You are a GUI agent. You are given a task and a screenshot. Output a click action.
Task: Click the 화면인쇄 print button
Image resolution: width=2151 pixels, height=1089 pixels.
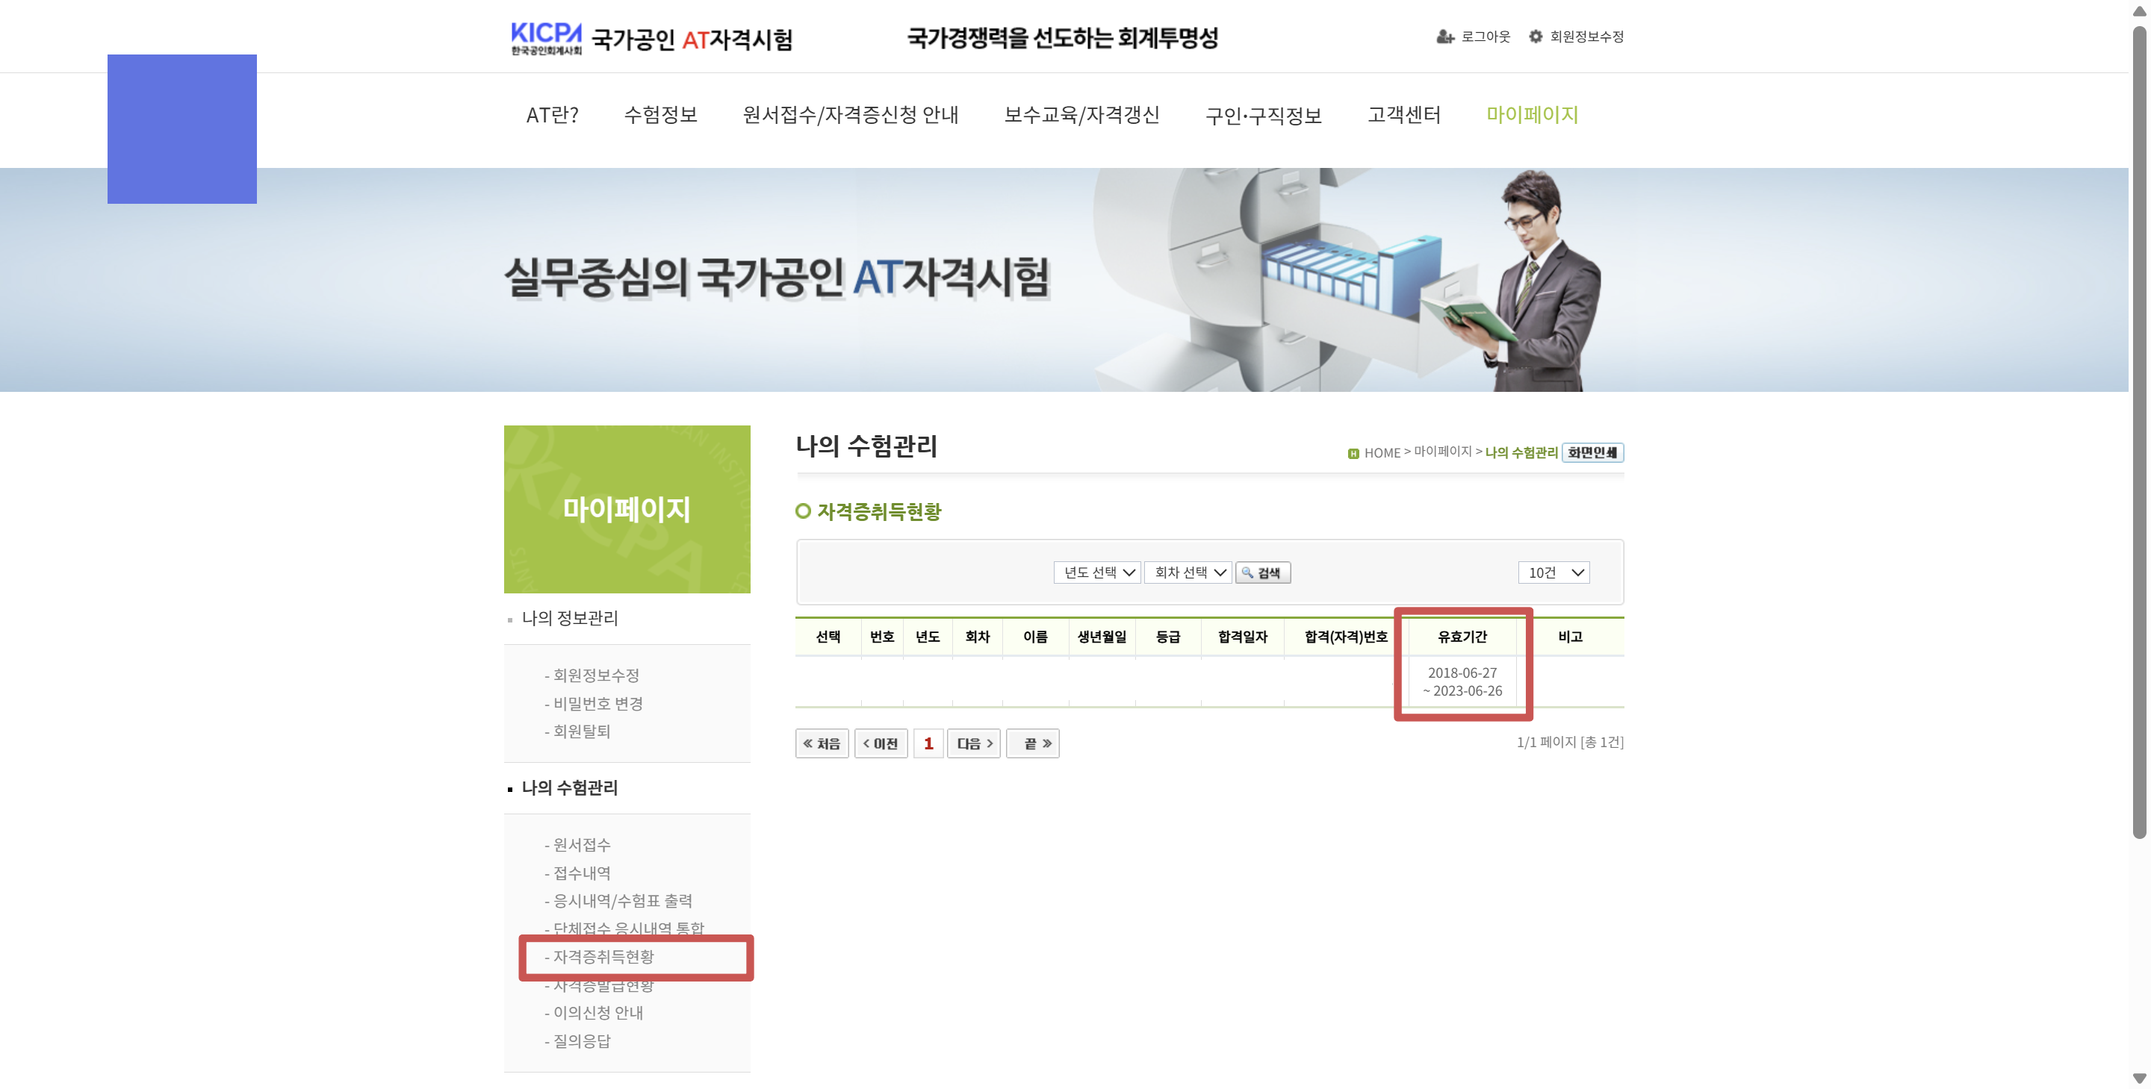(x=1592, y=452)
